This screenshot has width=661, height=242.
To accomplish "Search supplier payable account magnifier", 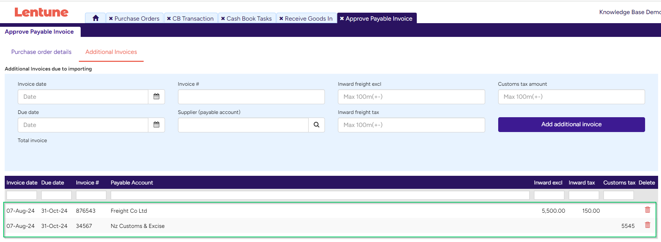I will pyautogui.click(x=317, y=125).
